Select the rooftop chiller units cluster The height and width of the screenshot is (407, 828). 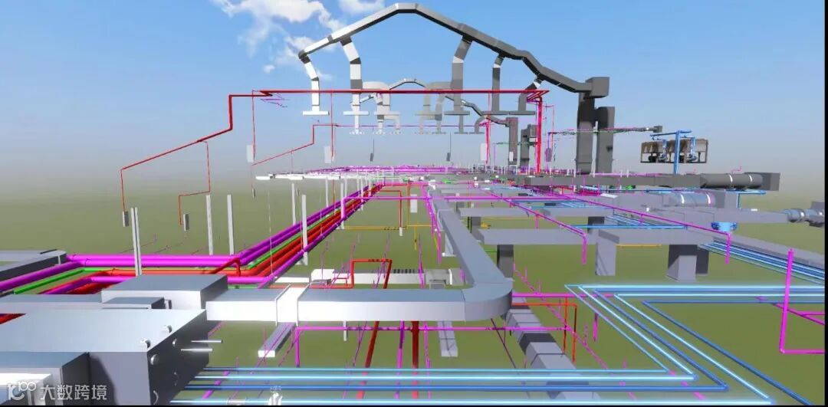coord(673,150)
